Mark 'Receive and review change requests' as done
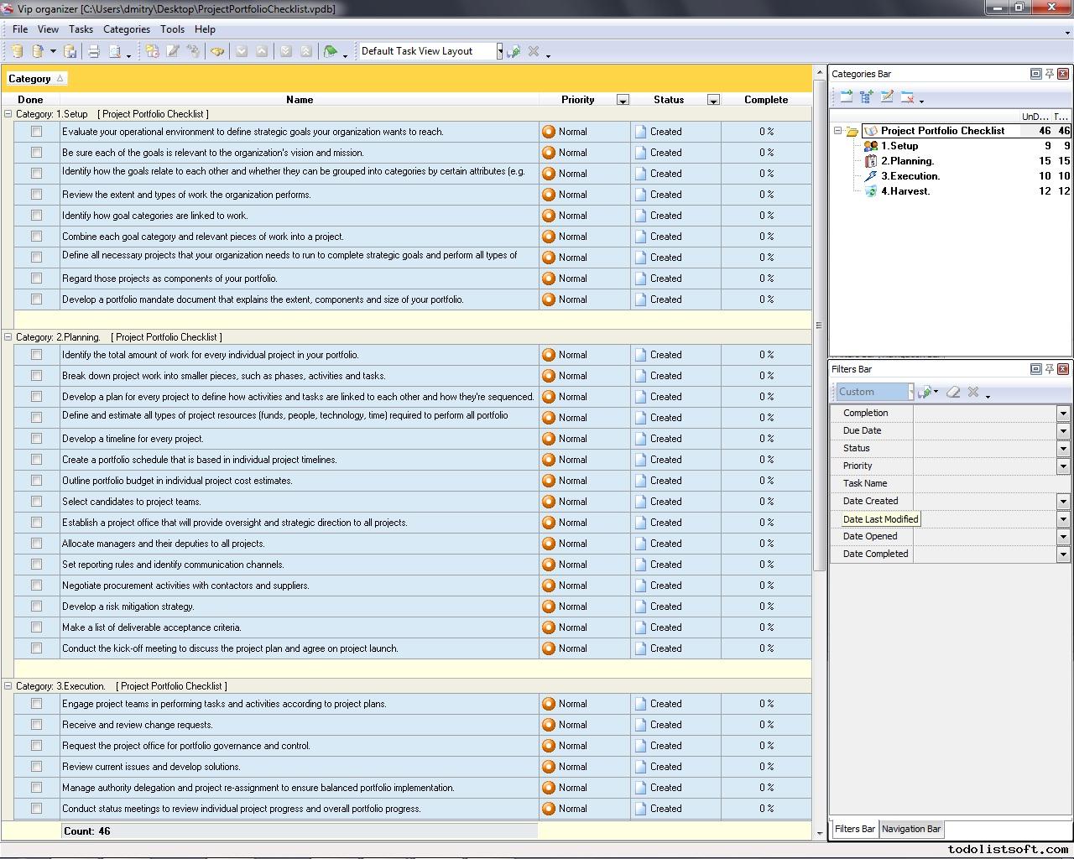 (36, 725)
